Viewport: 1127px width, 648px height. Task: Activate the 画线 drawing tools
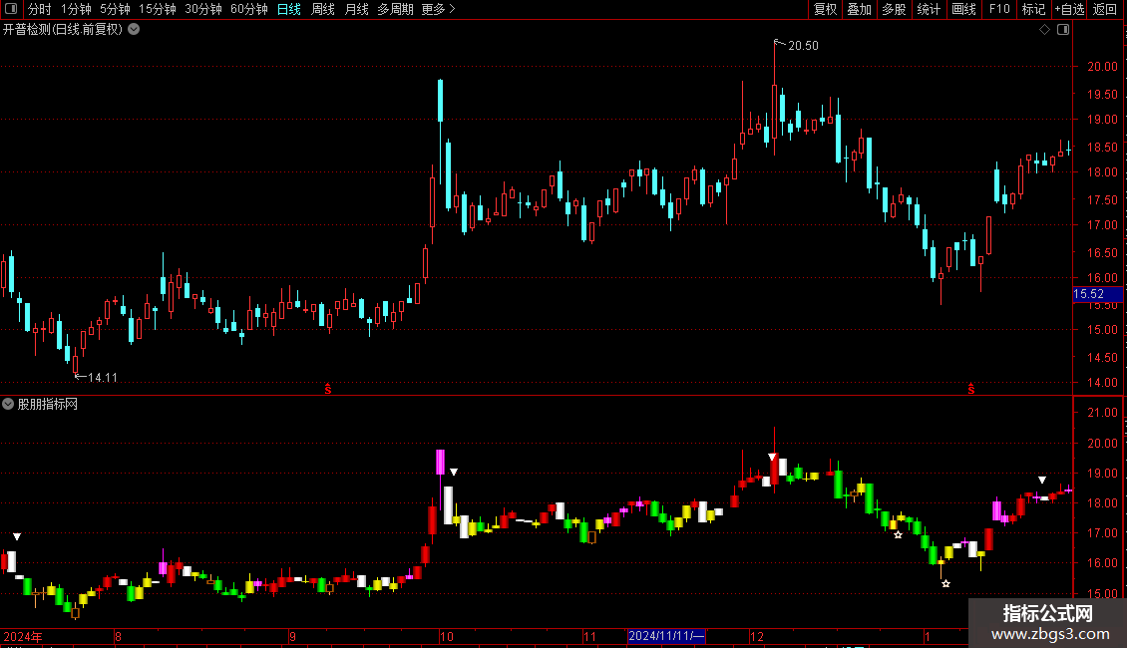963,9
